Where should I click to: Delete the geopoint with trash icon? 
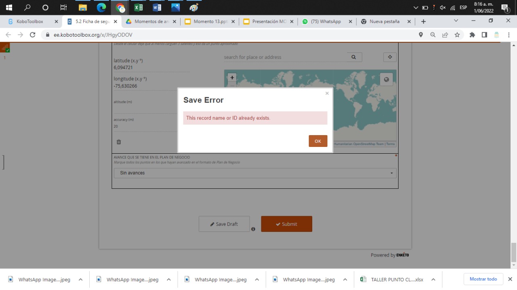tap(119, 142)
